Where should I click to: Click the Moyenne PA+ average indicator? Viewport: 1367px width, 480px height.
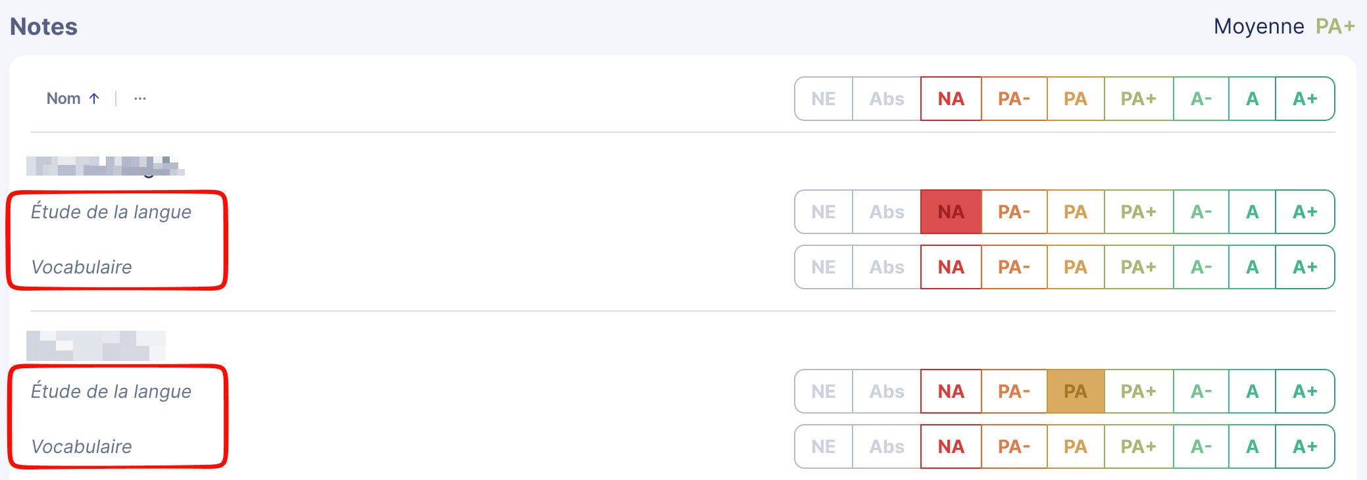(x=1335, y=26)
